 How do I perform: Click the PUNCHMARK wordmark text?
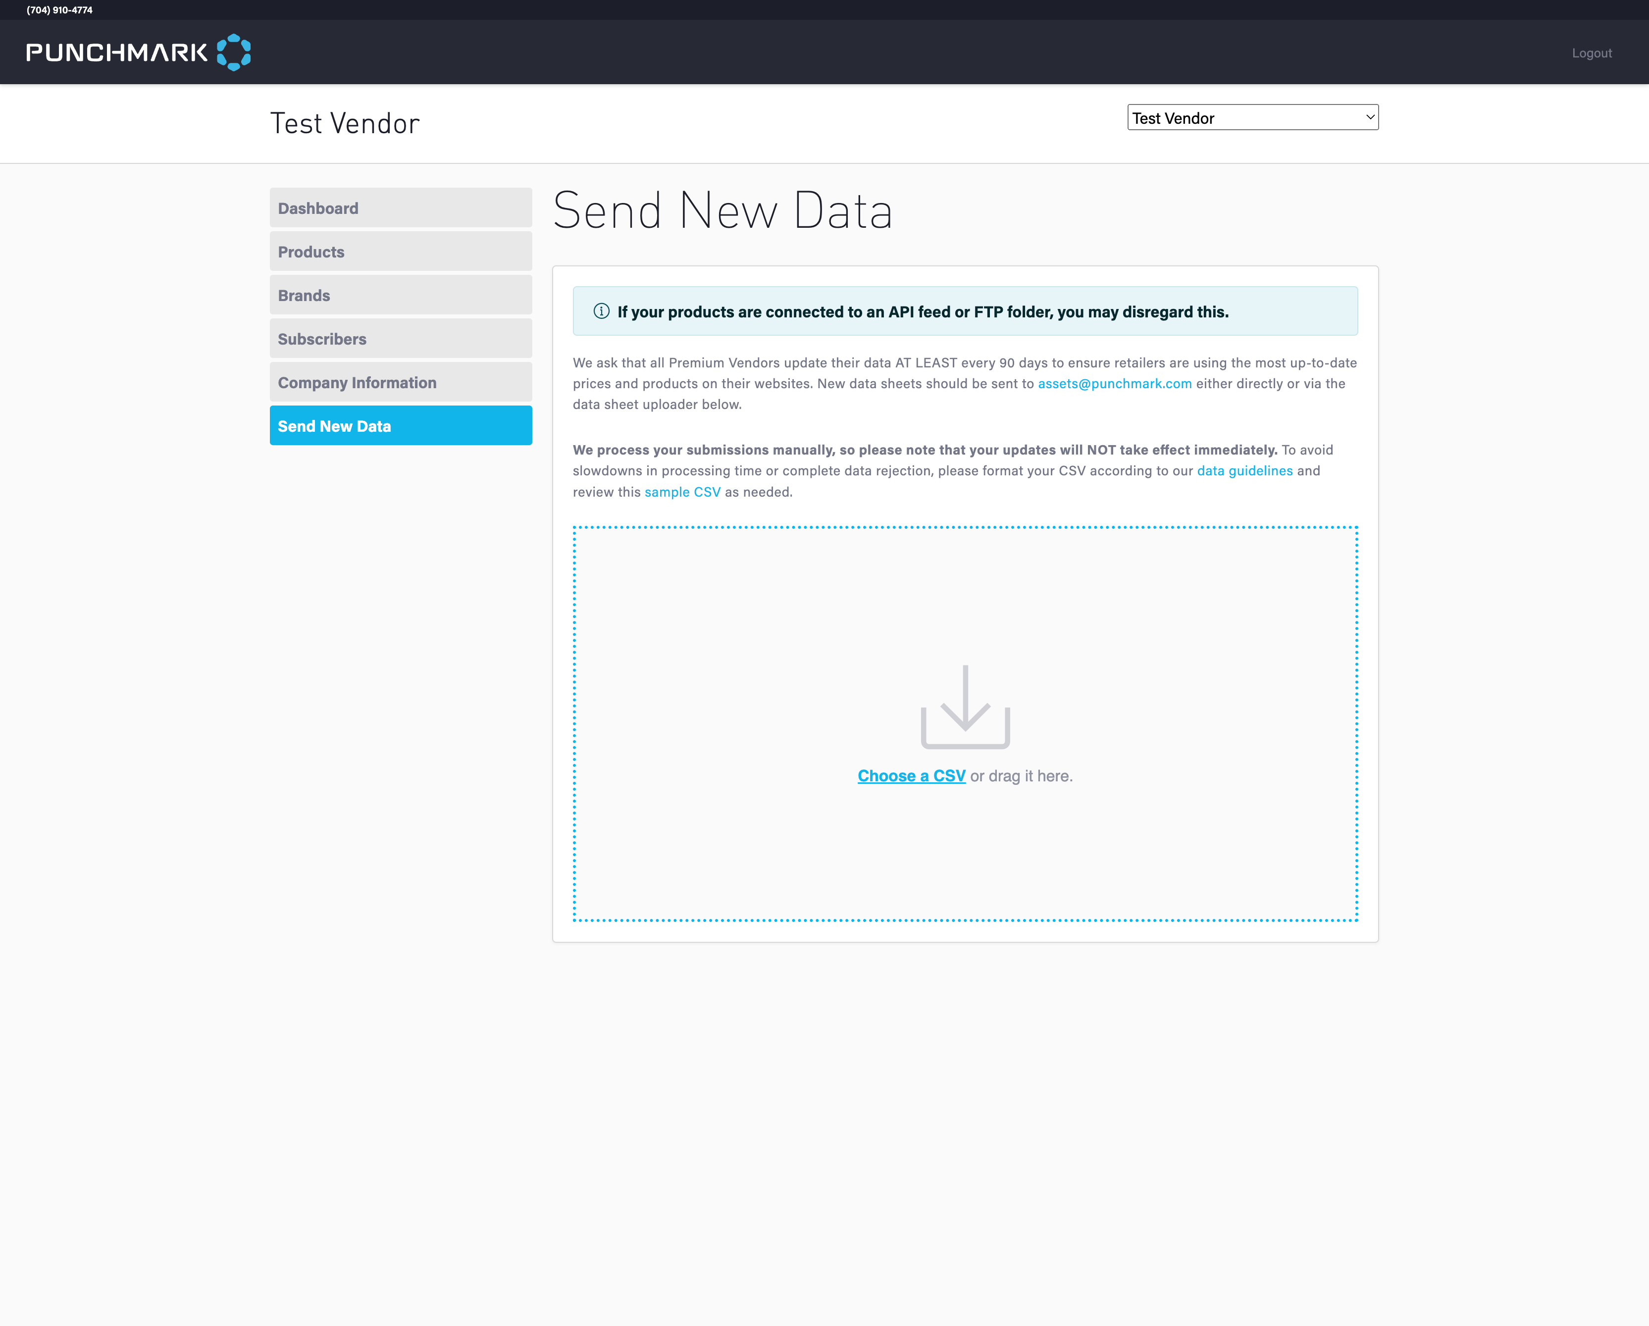(x=116, y=53)
